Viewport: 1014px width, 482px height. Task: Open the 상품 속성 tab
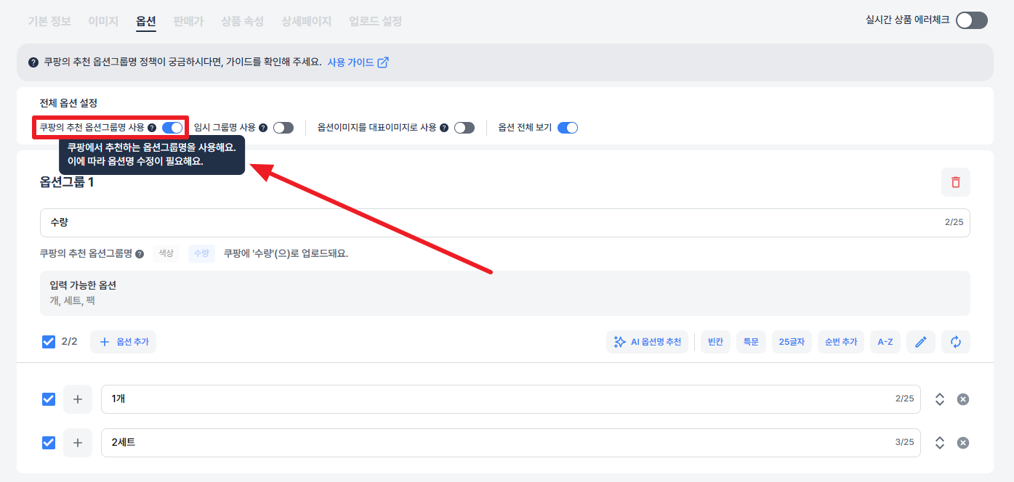pyautogui.click(x=242, y=21)
